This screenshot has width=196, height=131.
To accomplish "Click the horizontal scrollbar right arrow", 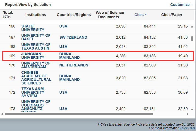I will point(188,114).
